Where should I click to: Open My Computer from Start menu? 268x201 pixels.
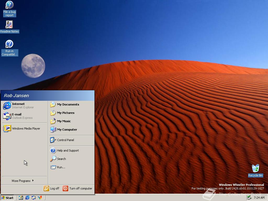pyautogui.click(x=72, y=130)
